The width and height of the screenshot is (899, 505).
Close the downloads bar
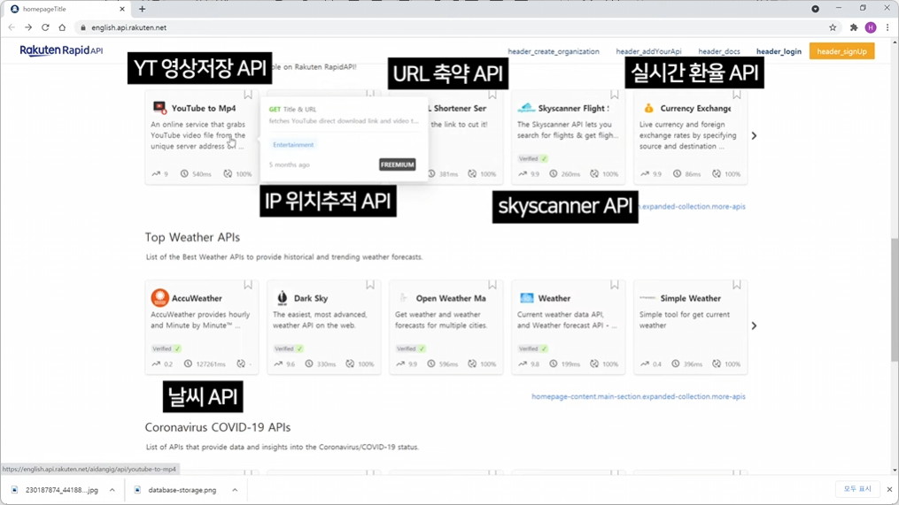pos(889,489)
